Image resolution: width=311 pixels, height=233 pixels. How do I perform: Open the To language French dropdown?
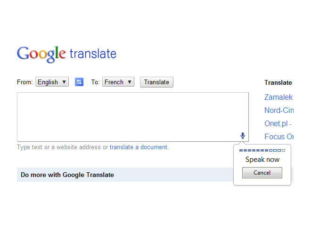(x=118, y=82)
